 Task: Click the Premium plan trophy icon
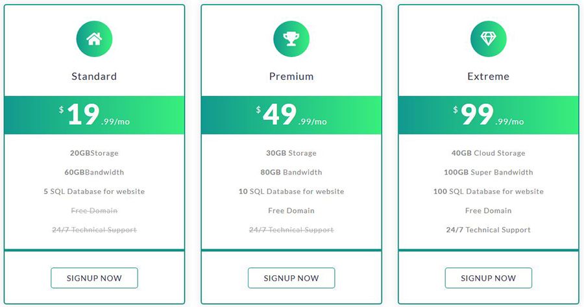click(291, 39)
